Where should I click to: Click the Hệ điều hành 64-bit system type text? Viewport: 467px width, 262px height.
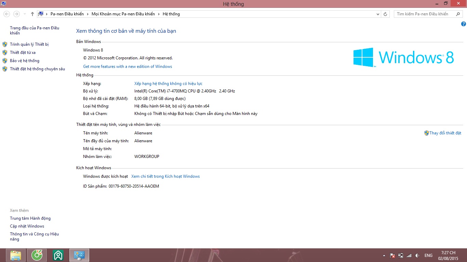[172, 106]
